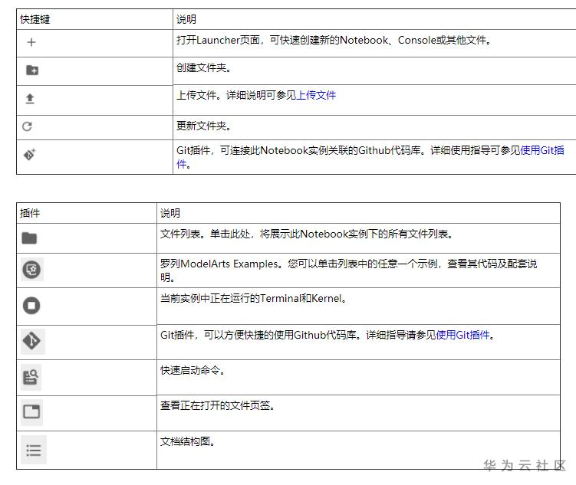Click the quick start command icon
This screenshot has height=485, width=576.
pyautogui.click(x=31, y=377)
